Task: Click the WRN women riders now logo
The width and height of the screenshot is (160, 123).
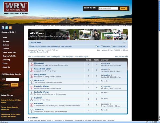Action: pos(16,7)
